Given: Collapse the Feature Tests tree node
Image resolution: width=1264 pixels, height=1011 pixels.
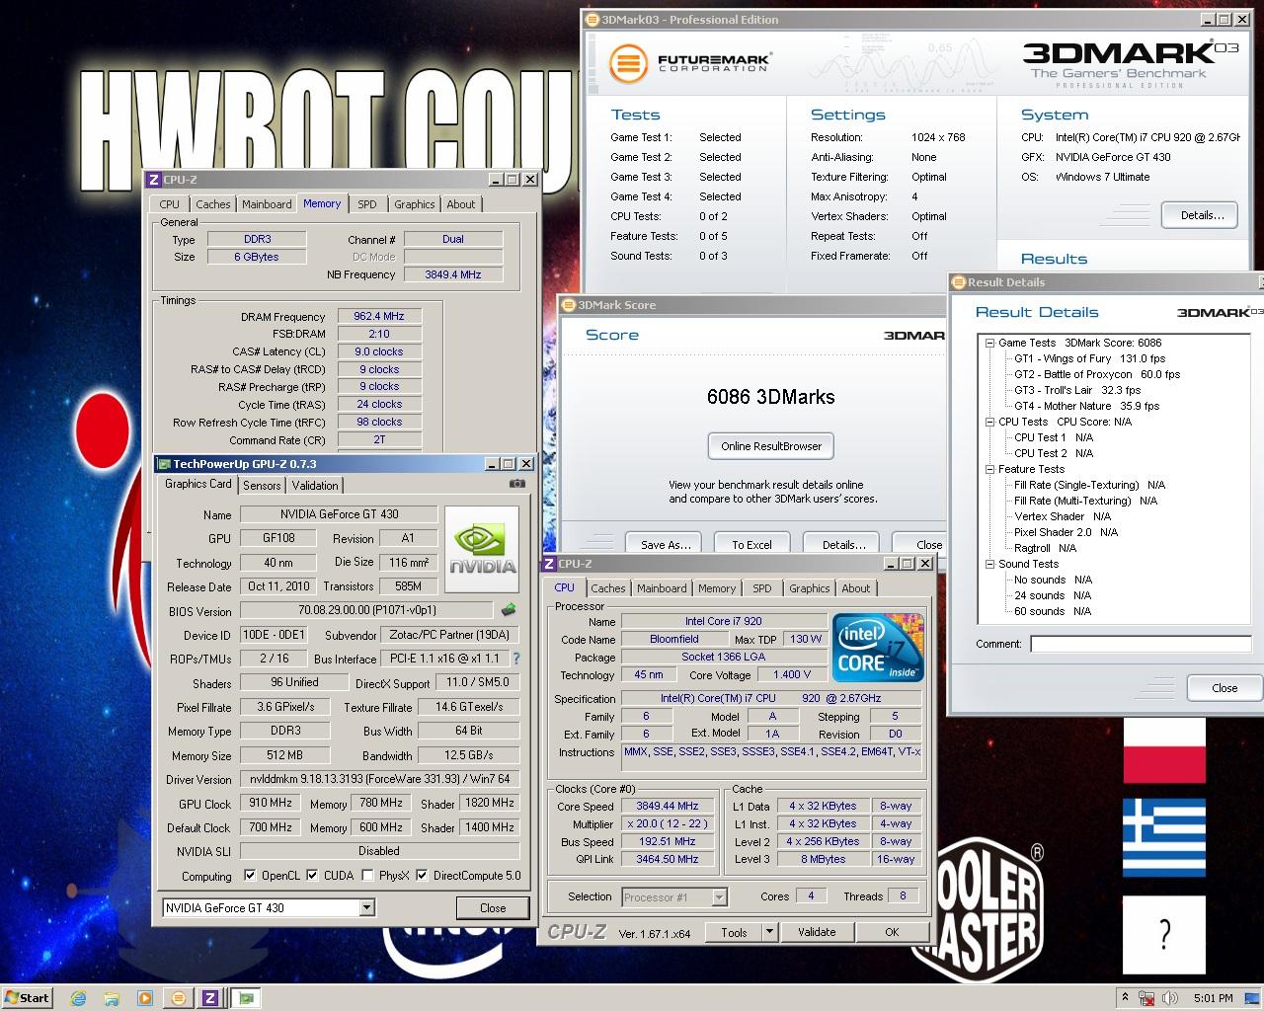Looking at the screenshot, I should (x=988, y=469).
